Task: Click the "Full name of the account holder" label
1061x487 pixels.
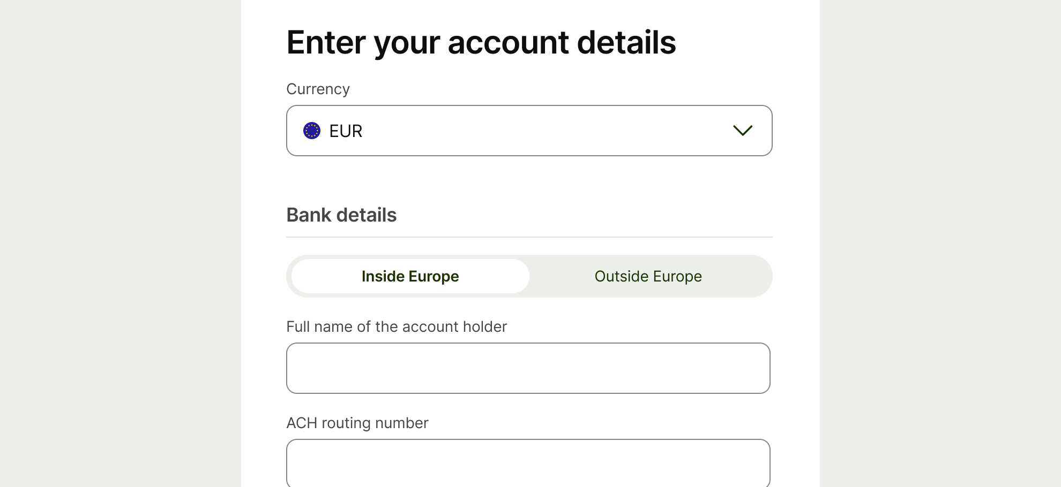Action: [397, 326]
